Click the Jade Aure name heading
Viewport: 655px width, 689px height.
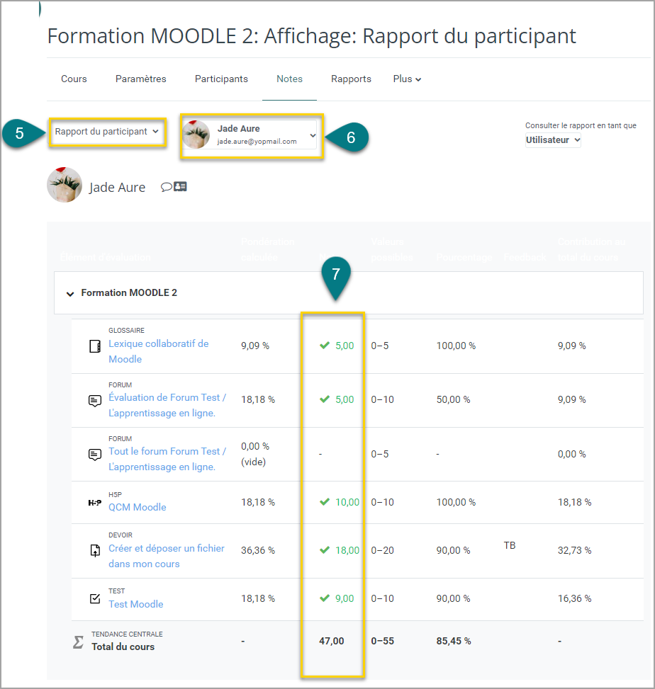point(117,188)
